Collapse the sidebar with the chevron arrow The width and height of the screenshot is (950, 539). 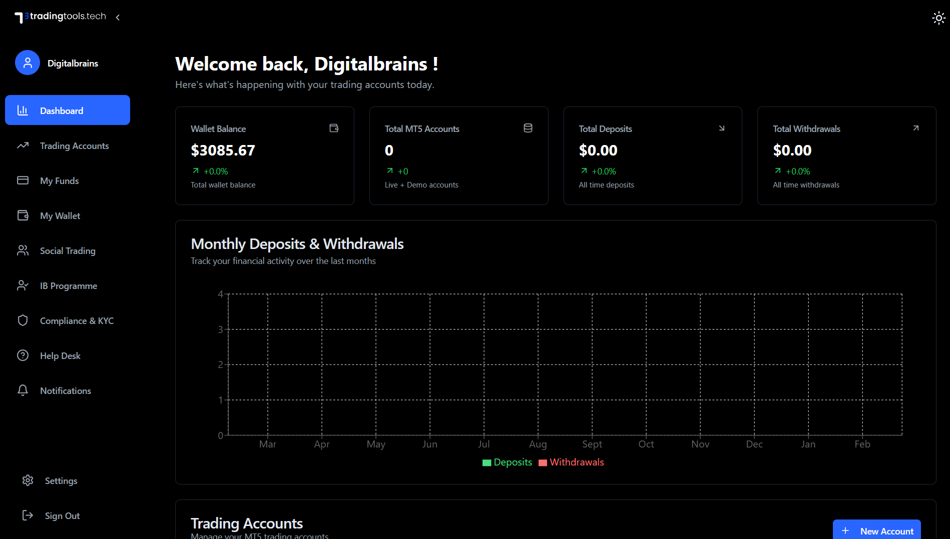coord(118,17)
